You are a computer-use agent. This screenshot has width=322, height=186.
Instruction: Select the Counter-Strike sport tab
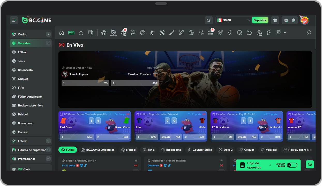(200, 150)
